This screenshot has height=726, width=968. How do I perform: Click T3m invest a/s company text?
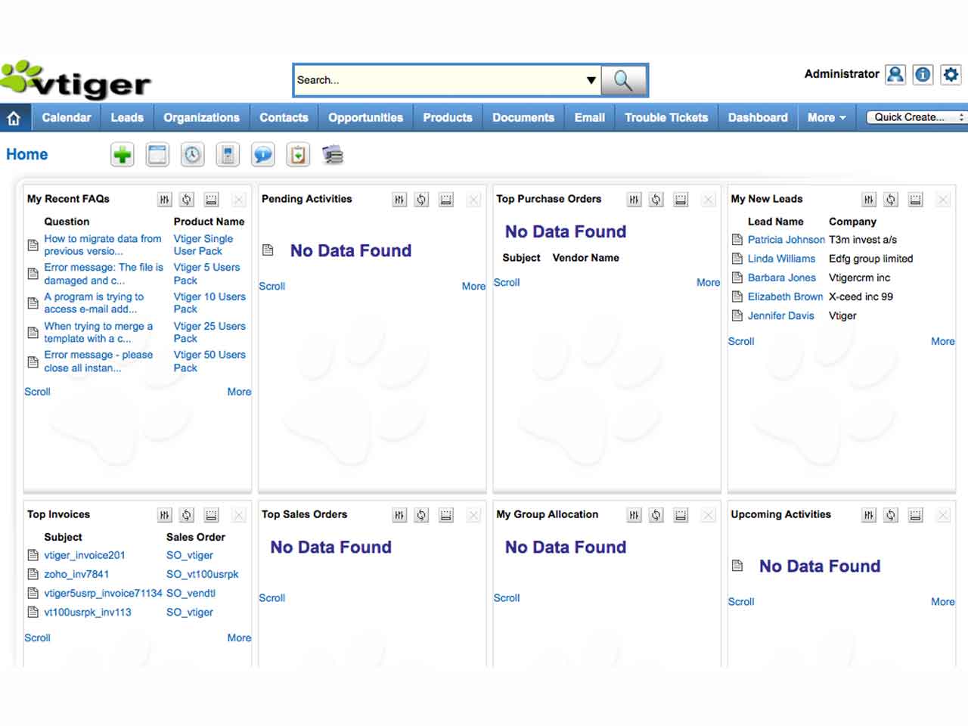(x=863, y=240)
